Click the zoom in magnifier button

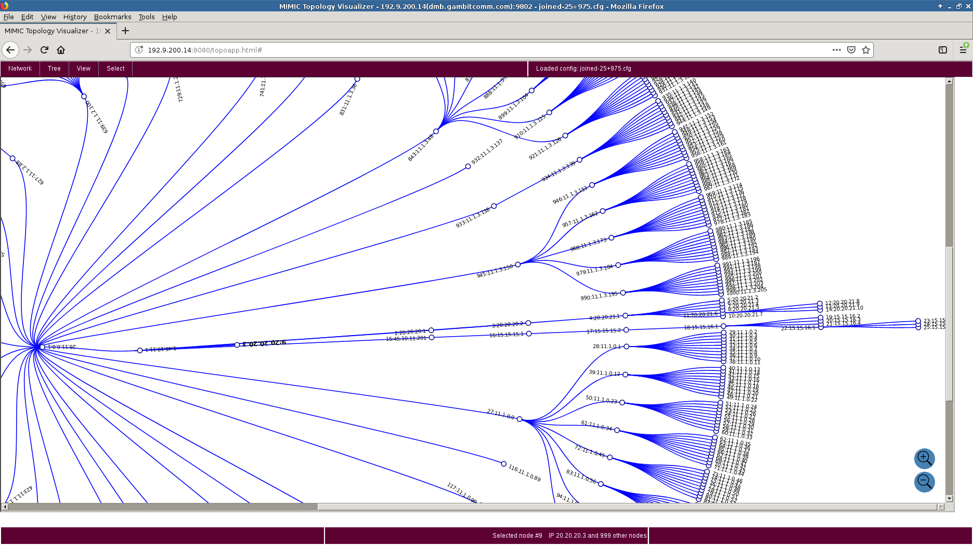pos(924,458)
